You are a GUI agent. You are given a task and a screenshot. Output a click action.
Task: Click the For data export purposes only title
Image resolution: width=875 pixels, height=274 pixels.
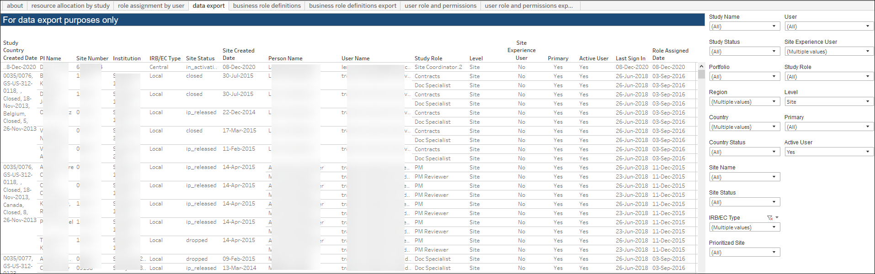coord(60,20)
